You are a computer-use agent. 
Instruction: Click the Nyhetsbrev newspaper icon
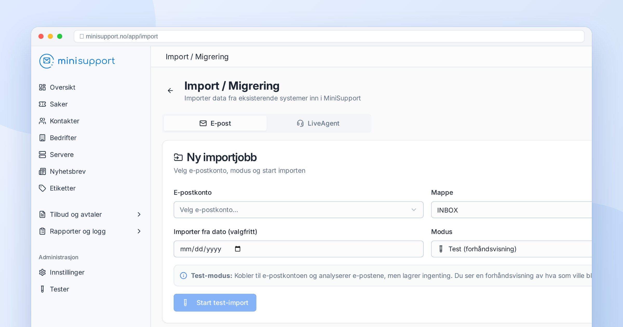point(42,172)
